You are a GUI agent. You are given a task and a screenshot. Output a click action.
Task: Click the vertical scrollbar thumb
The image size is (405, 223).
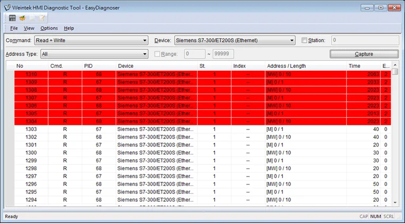tap(395, 71)
